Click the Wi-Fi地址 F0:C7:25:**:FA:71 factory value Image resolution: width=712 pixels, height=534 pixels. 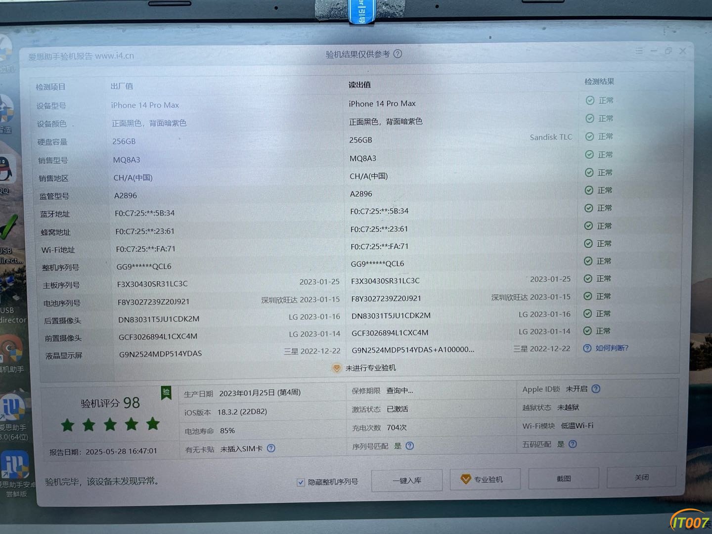pyautogui.click(x=145, y=249)
